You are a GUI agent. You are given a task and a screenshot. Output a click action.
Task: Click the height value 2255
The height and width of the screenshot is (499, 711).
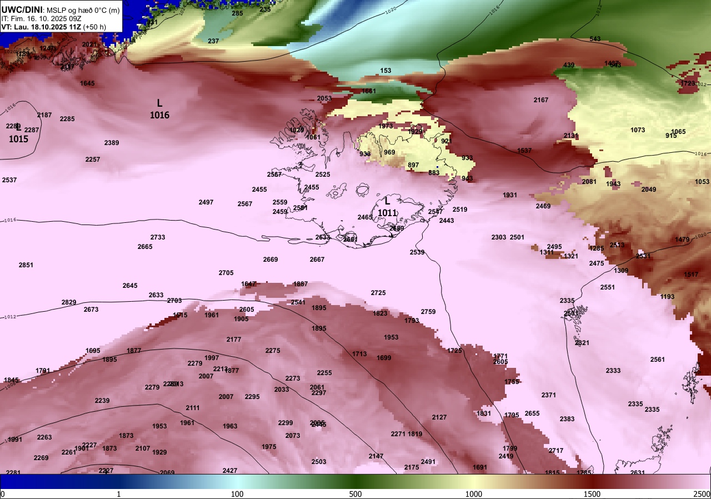[x=324, y=373]
